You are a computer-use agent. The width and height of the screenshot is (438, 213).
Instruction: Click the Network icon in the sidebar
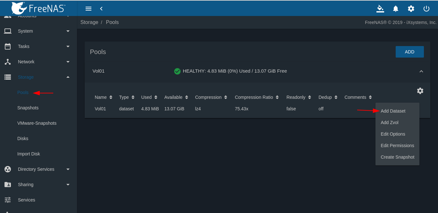[x=8, y=62]
